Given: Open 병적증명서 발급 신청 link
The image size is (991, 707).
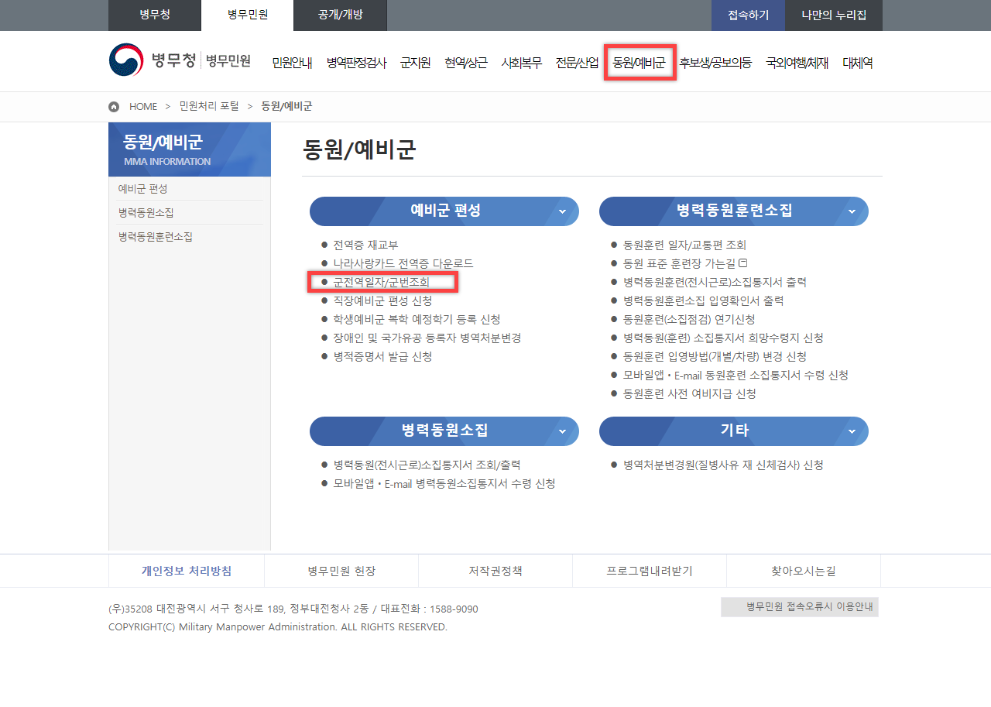Looking at the screenshot, I should (x=382, y=357).
